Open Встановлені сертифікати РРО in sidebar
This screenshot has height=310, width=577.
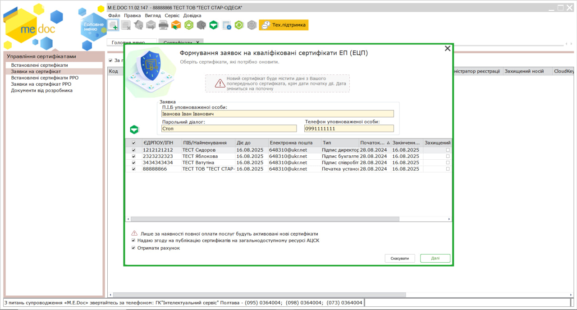45,78
